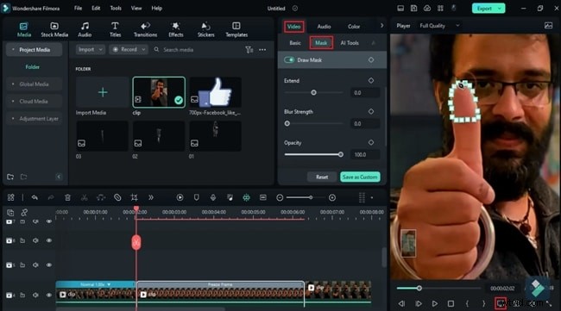The image size is (561, 311).
Task: Zoom out the timeline with minus
Action: tap(280, 197)
